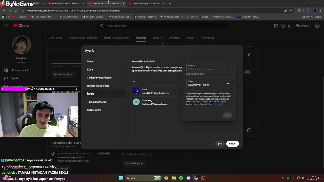324x182 pixels.
Task: Open Tüm Yer İşaretleri folder
Action: click(312, 17)
